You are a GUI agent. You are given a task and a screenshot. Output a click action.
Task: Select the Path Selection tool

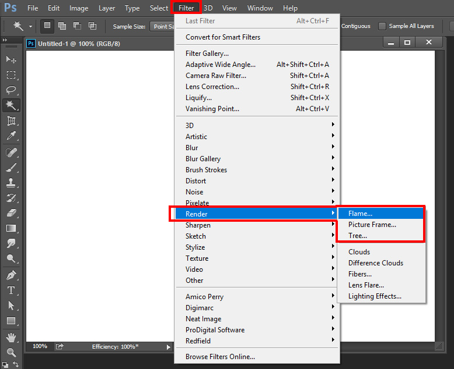tap(11, 306)
